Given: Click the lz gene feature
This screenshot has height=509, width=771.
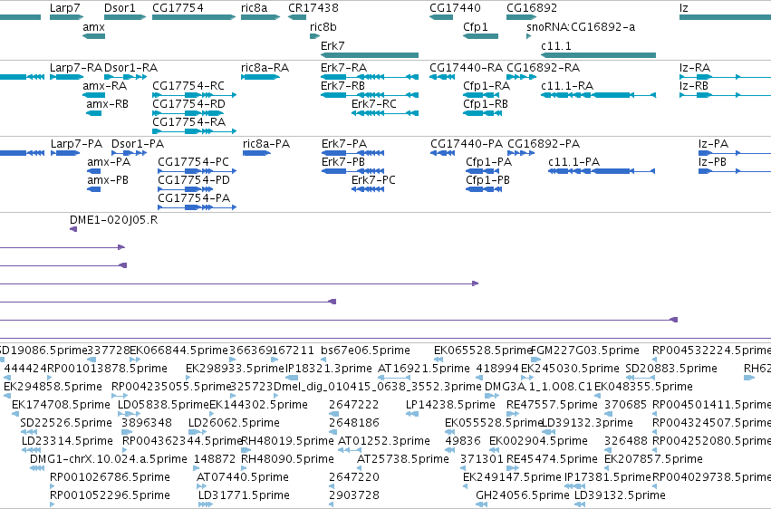Looking at the screenshot, I should [726, 17].
